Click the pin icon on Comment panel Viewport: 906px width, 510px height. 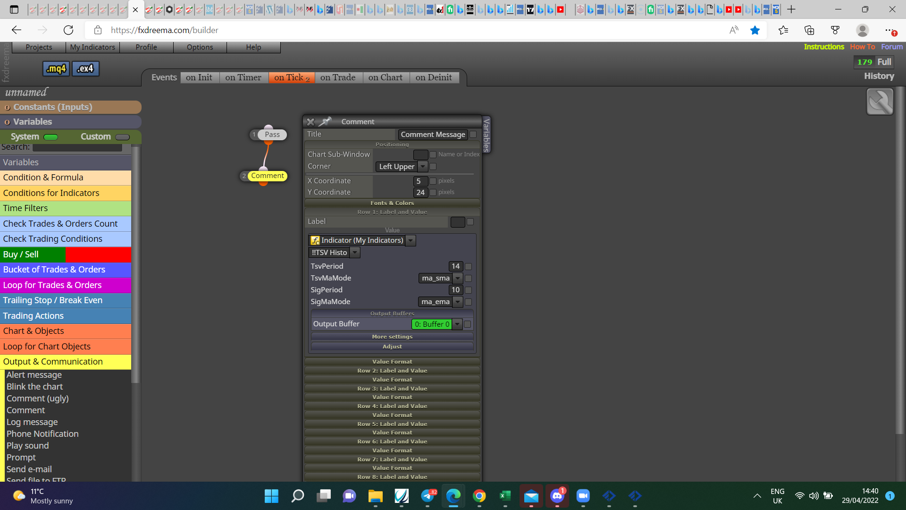(x=325, y=122)
